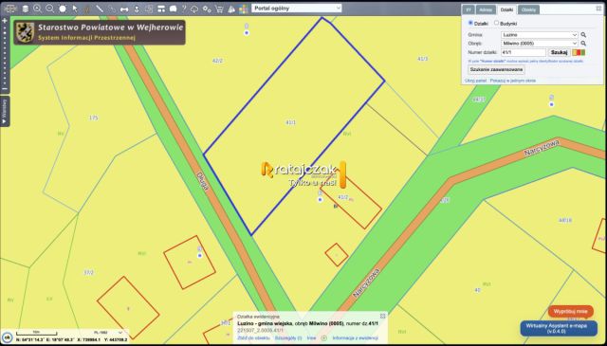607x346 pixels.
Task: Expand the Gmina Luzino dropdown
Action: tap(540, 35)
